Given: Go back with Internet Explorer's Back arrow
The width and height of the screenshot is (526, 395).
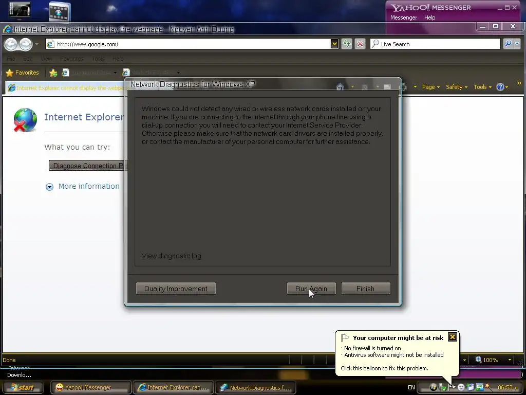Looking at the screenshot, I should (11, 44).
